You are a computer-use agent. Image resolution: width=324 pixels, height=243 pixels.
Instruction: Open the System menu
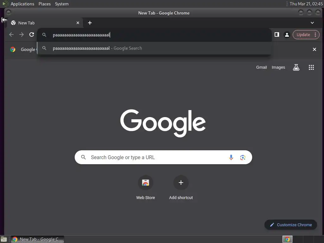click(x=62, y=4)
